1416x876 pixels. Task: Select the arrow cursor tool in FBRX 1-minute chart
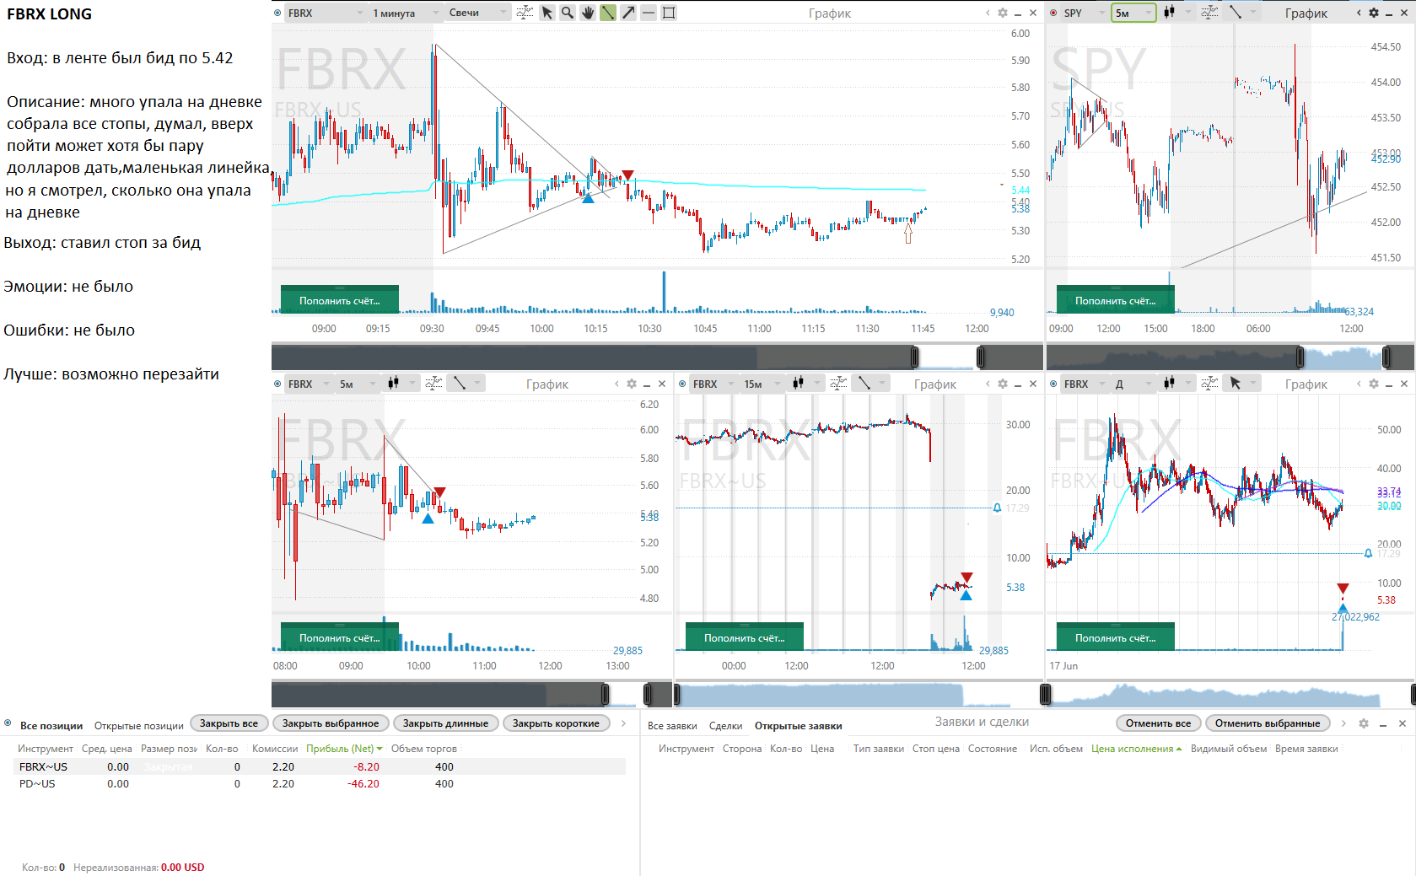(x=547, y=13)
